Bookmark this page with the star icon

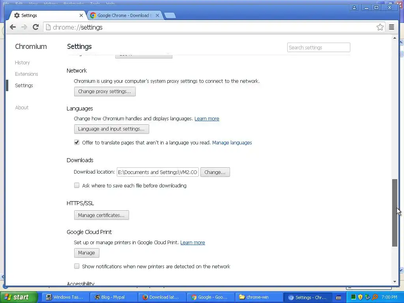[380, 27]
